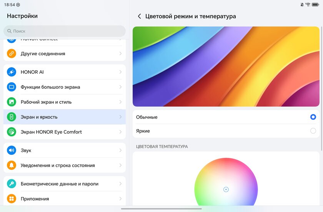Open Уведомления и строка состояния settings
This screenshot has width=323, height=212.
click(x=65, y=165)
